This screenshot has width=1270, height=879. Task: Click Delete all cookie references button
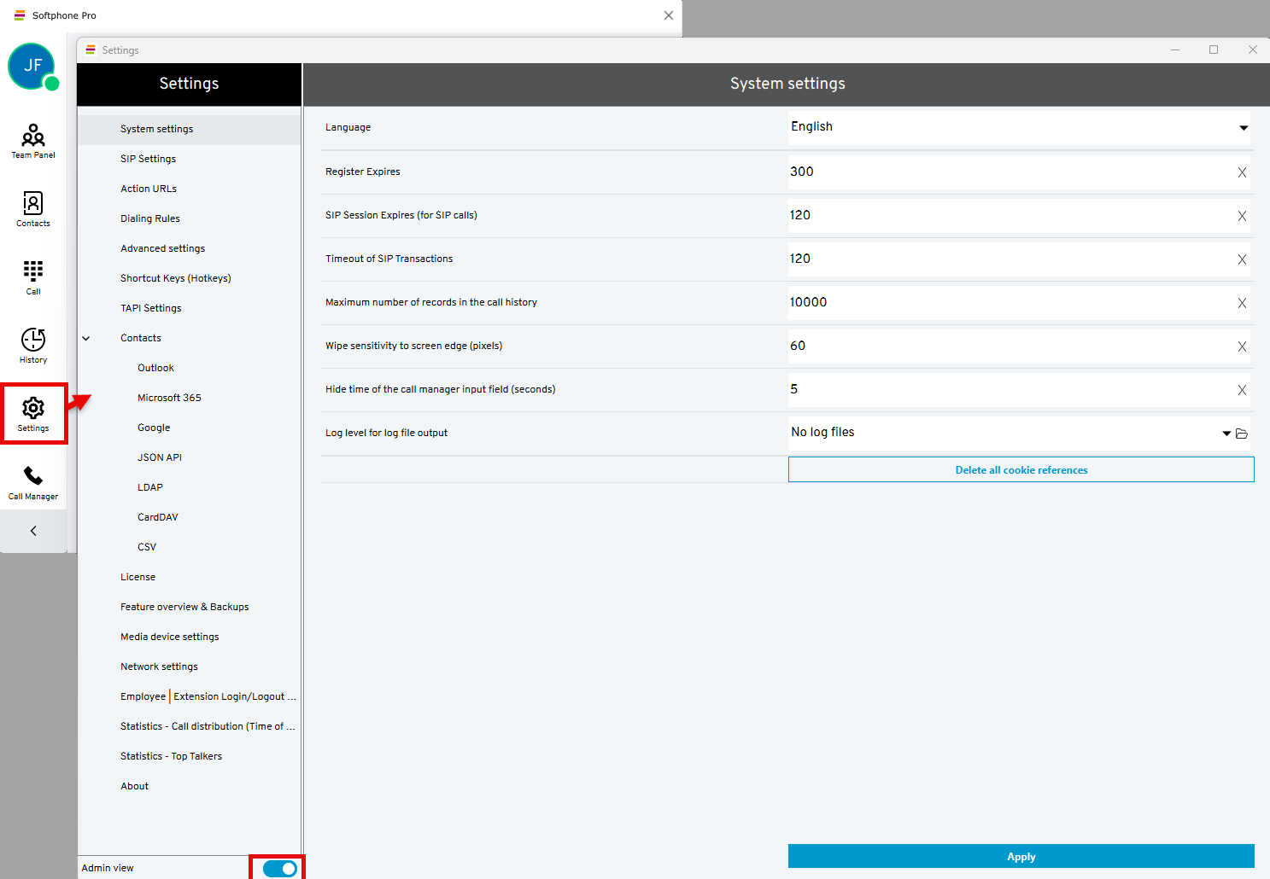coord(1021,470)
